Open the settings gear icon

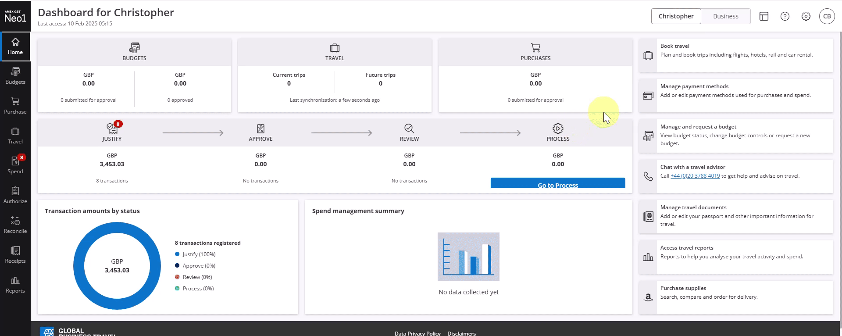pos(806,16)
